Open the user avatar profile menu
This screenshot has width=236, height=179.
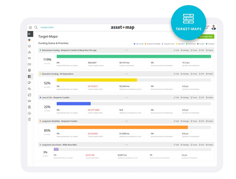(x=213, y=27)
